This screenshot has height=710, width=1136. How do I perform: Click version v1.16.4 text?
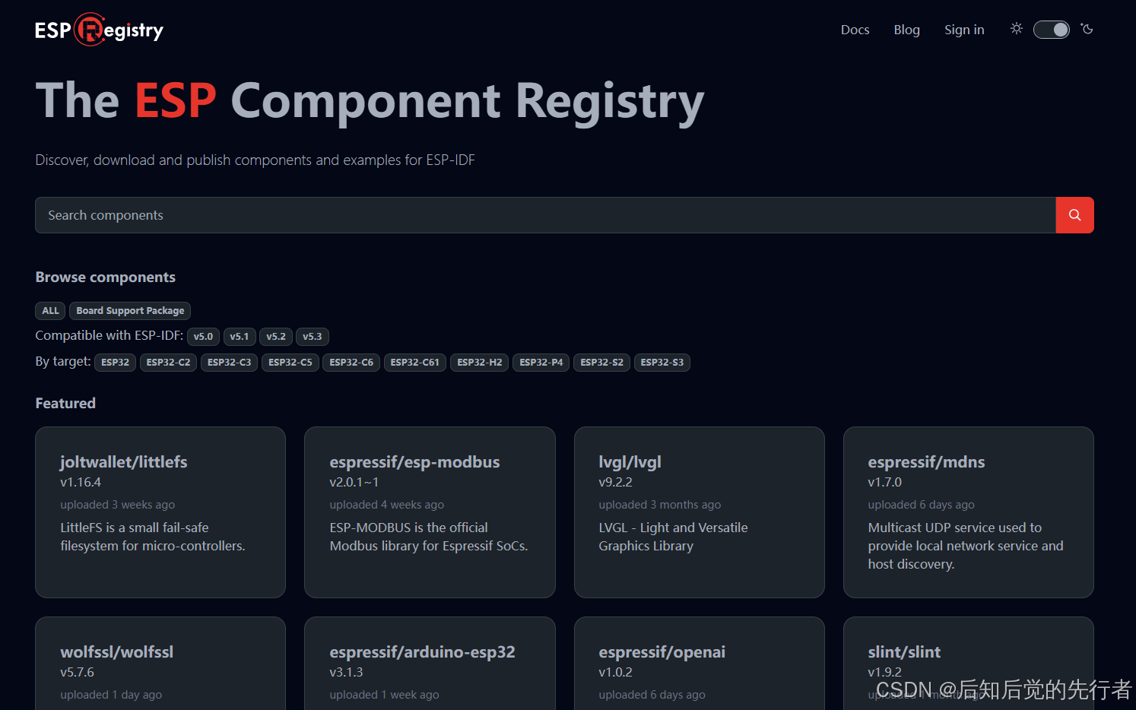[81, 482]
